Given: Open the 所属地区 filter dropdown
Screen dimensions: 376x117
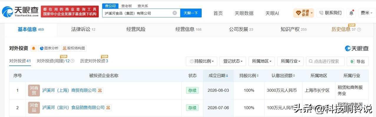Looking at the screenshot, I should pos(261,61).
